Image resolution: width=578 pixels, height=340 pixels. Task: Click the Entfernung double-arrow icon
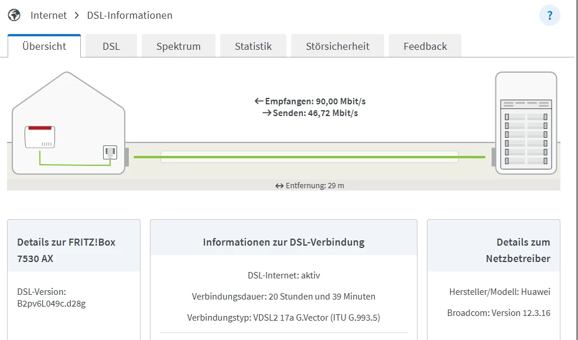tap(279, 186)
